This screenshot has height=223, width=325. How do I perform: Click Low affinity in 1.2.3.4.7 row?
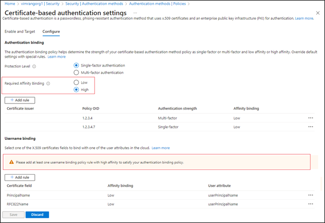click(x=237, y=127)
